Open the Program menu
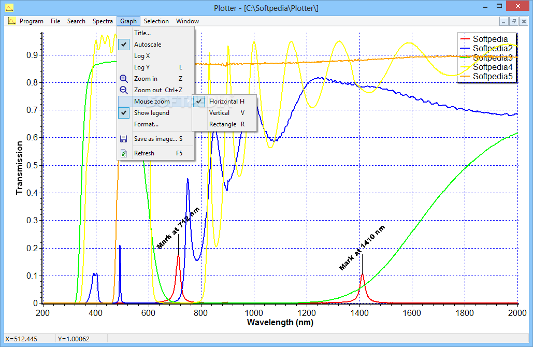The width and height of the screenshot is (533, 347). click(x=32, y=21)
